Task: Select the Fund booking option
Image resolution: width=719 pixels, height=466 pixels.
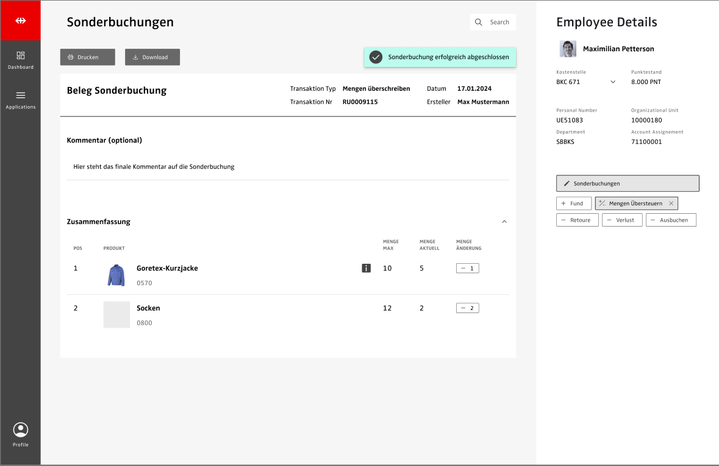Action: tap(573, 203)
